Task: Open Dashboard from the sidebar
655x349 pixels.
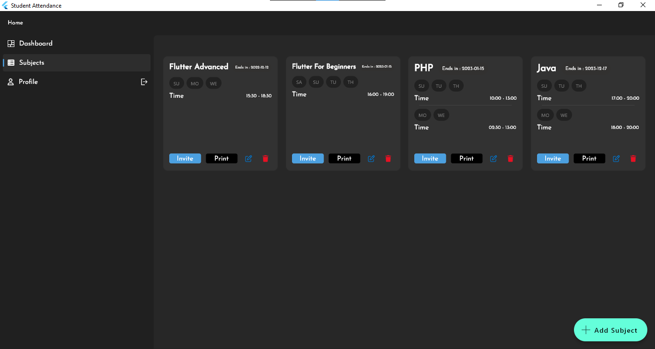Action: pos(35,43)
